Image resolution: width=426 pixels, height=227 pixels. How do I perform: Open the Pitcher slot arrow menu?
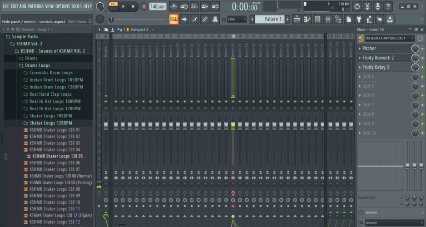pos(360,49)
